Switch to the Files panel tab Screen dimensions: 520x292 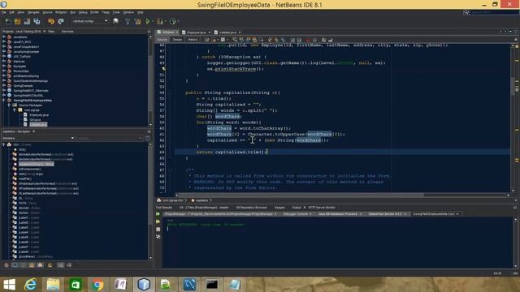[51, 31]
